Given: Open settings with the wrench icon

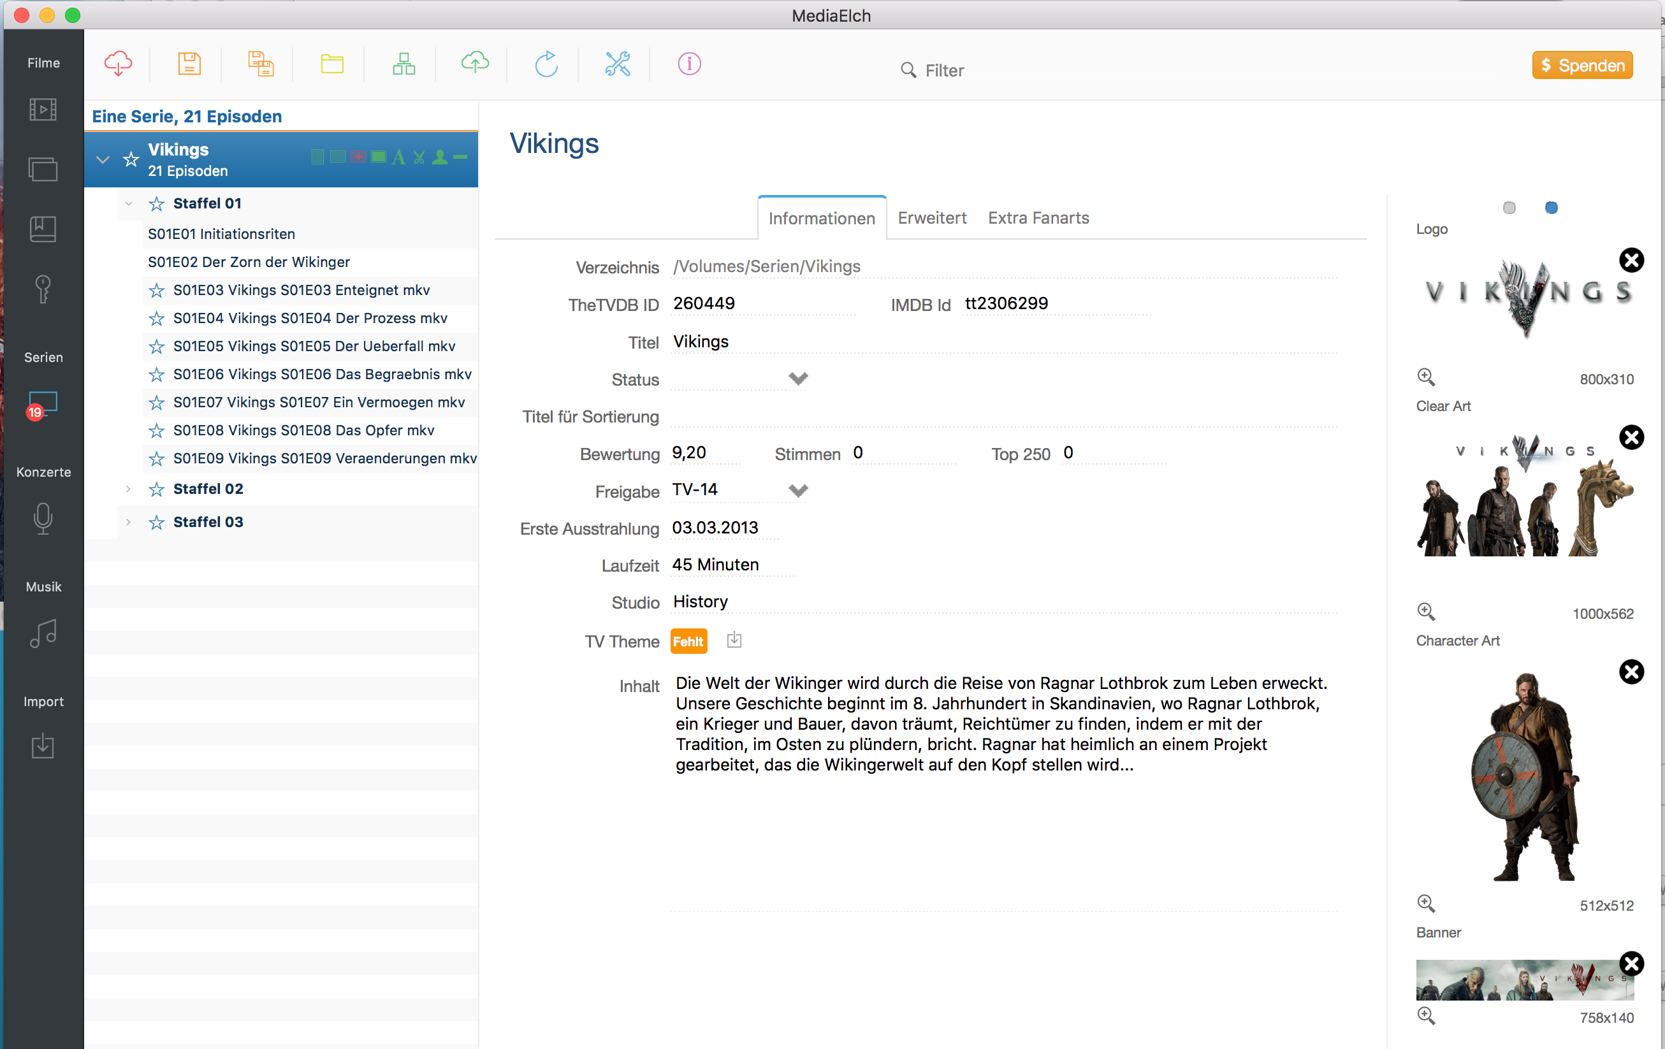Looking at the screenshot, I should pyautogui.click(x=618, y=64).
